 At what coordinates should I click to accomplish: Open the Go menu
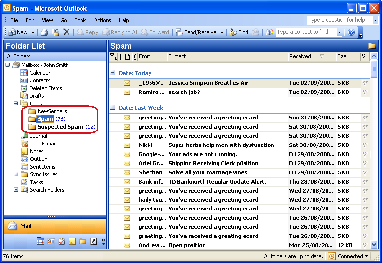64,20
